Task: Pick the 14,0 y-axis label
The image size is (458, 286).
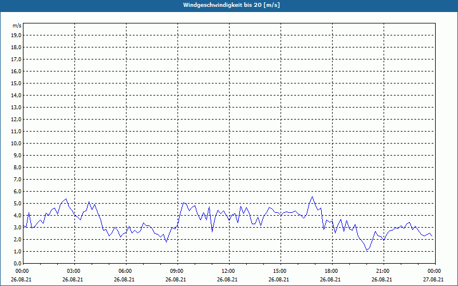Action: coord(16,95)
